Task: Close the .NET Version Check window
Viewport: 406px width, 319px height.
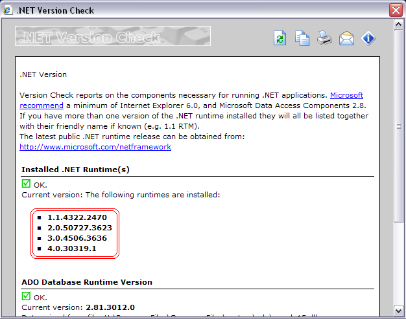Action: point(396,10)
